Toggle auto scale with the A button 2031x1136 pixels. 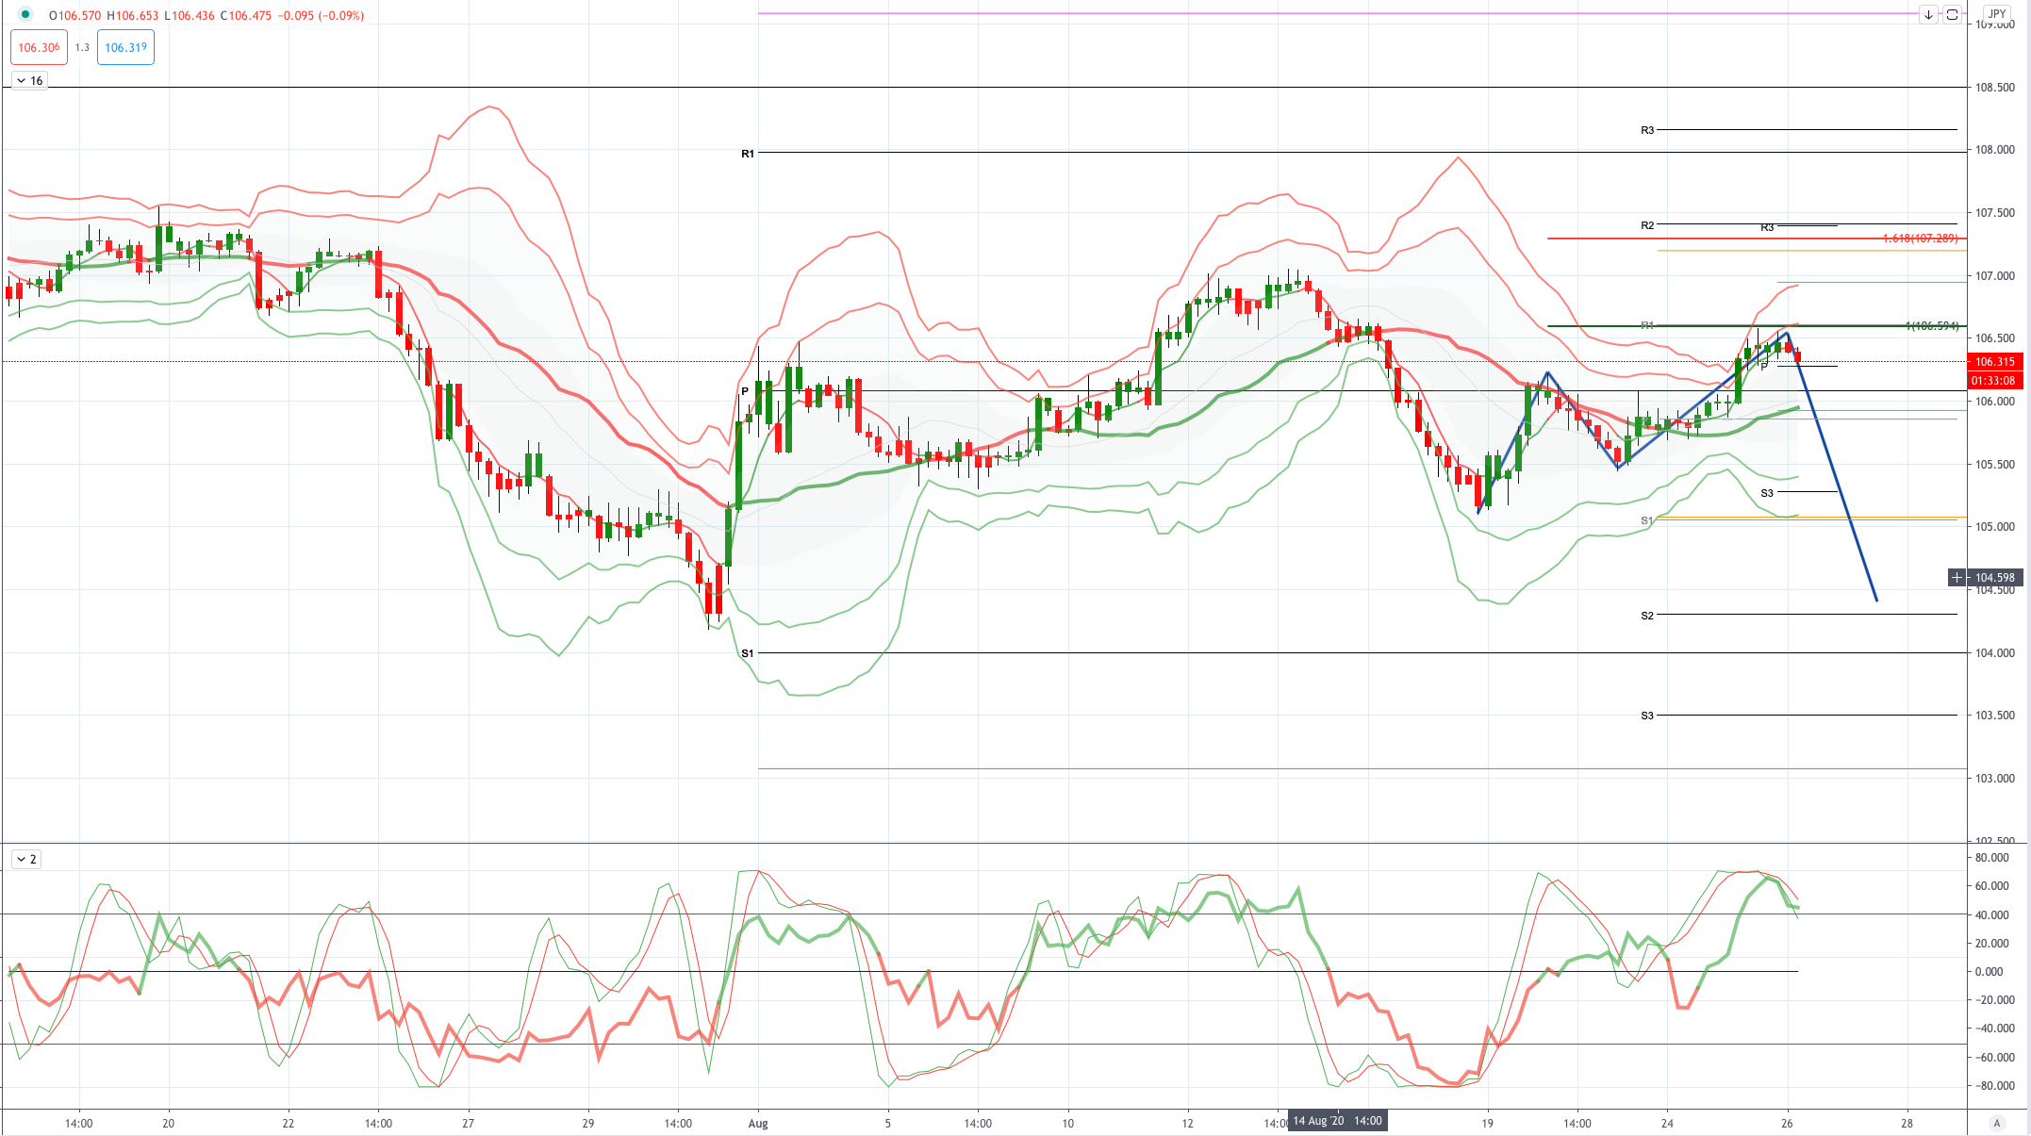1996,1123
